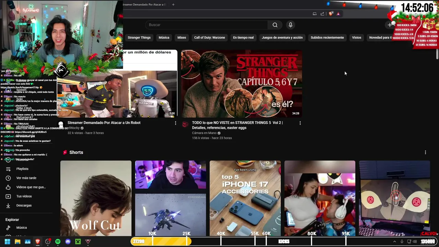Viewport: 439px width, 247px height.
Task: Open Brave Rewards triangle icon
Action: click(338, 14)
